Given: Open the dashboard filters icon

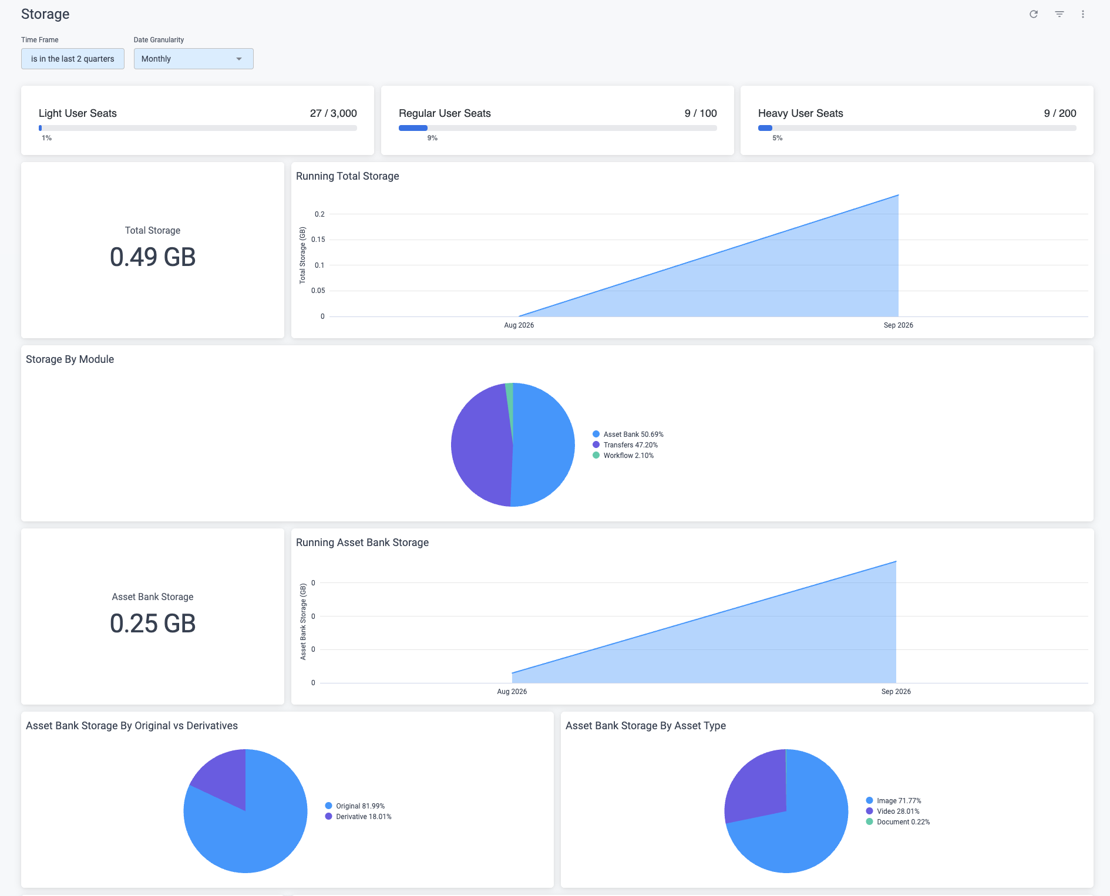Looking at the screenshot, I should 1059,14.
